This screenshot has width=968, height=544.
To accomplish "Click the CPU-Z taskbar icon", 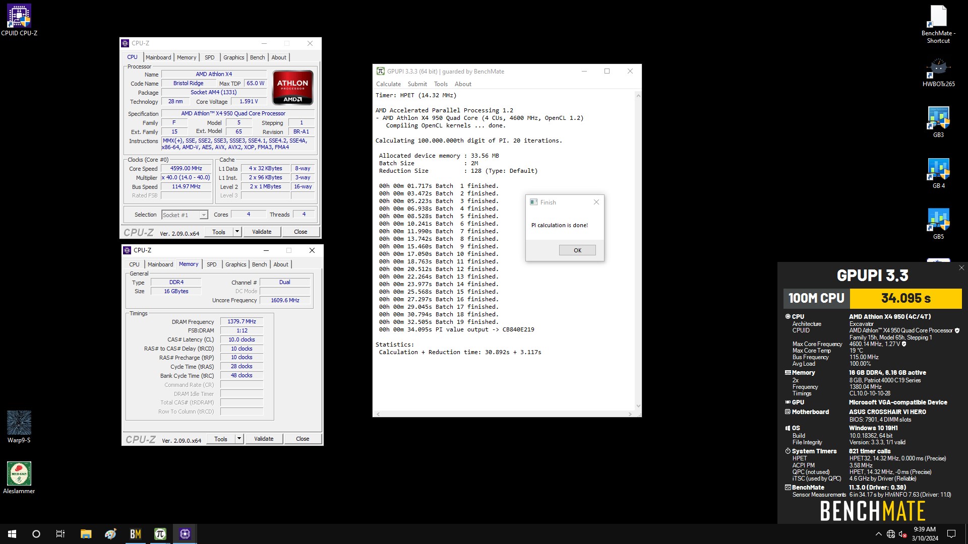I will (185, 534).
